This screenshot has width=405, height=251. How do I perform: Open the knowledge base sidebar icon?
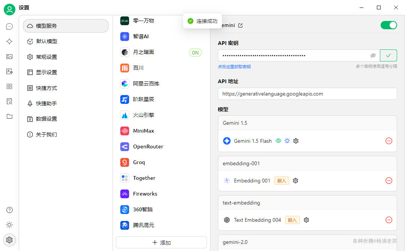coord(9,102)
